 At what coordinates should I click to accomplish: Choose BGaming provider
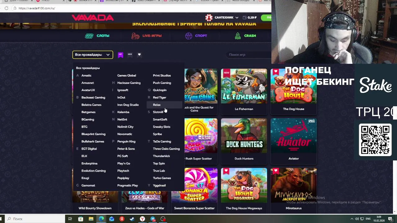[x=87, y=120]
